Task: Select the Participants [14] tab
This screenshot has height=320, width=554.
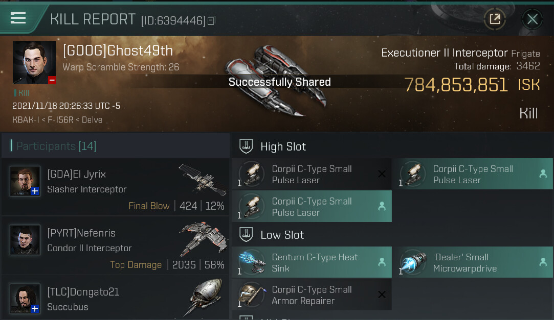Action: pos(57,146)
